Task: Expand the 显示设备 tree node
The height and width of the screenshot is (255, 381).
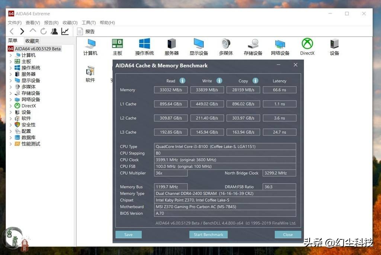Action: (10, 81)
